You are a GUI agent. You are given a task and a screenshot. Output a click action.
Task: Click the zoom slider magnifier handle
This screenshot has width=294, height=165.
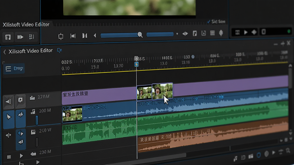pyautogui.click(x=140, y=35)
